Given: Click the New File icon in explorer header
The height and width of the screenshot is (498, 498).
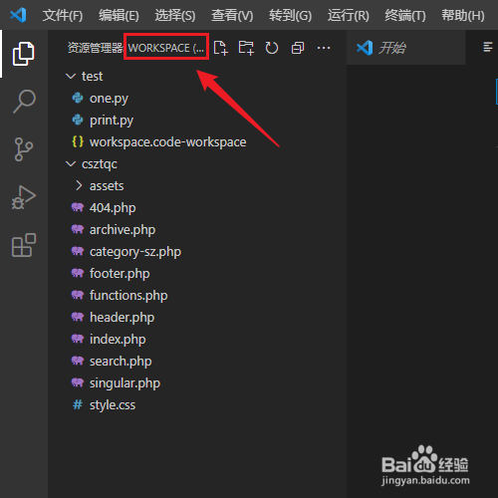Looking at the screenshot, I should 220,48.
